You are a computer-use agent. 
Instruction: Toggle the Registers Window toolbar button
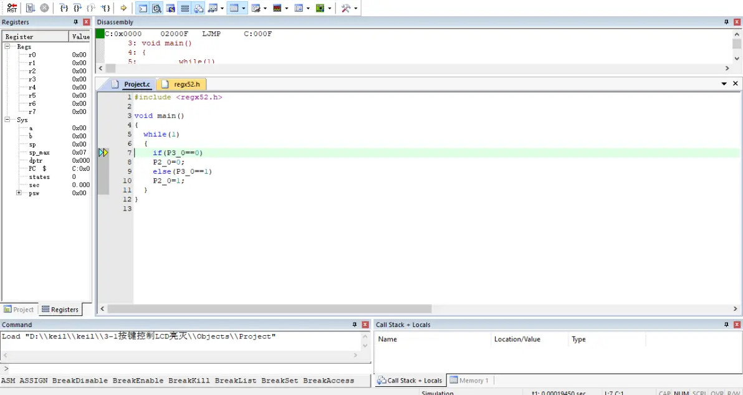tap(185, 8)
